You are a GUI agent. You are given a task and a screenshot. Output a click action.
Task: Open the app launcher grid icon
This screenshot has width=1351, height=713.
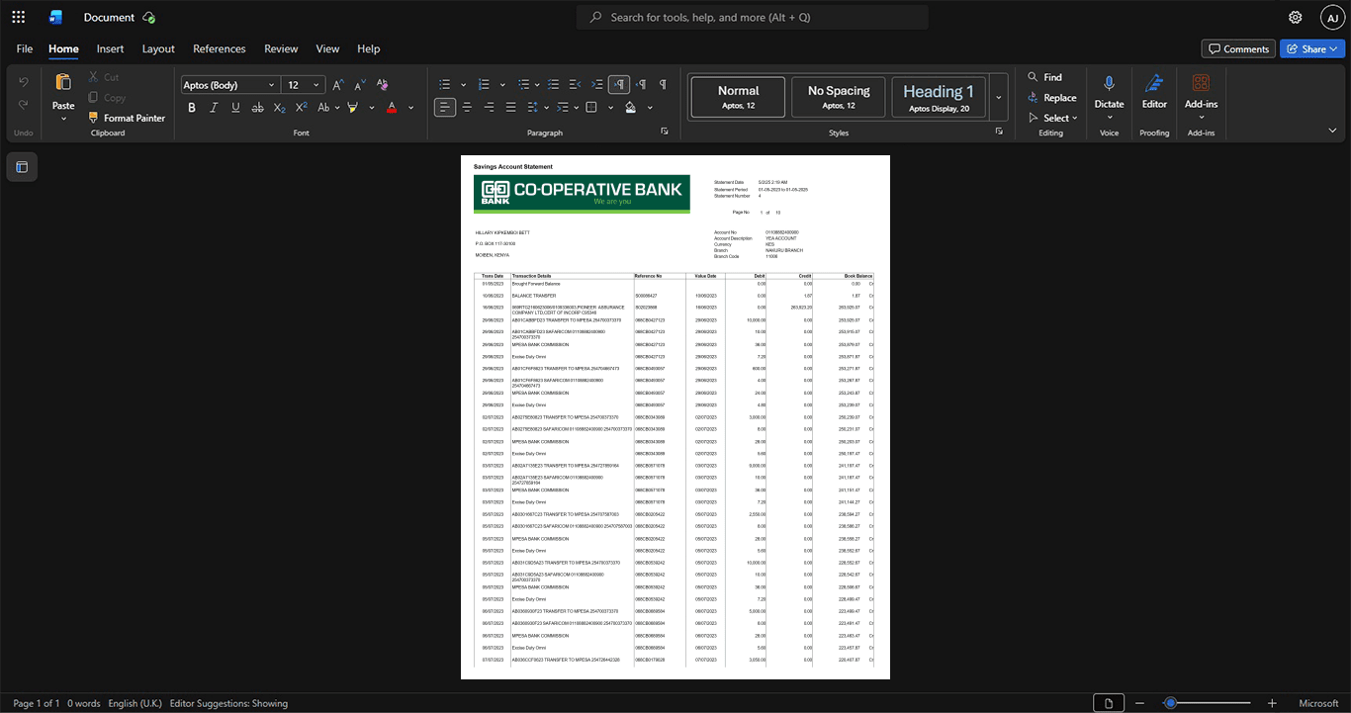click(x=18, y=17)
